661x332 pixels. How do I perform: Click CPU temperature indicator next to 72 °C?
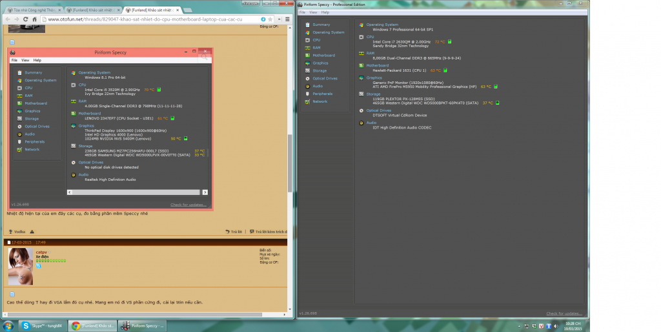pyautogui.click(x=449, y=42)
